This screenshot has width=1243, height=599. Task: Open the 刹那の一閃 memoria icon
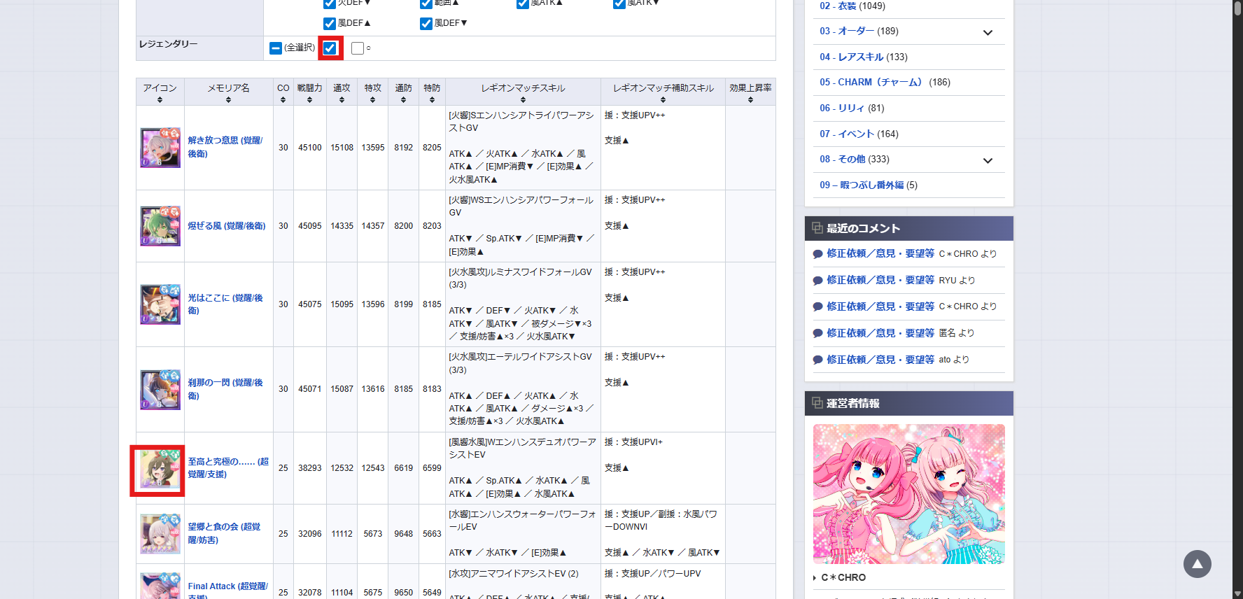(x=160, y=390)
